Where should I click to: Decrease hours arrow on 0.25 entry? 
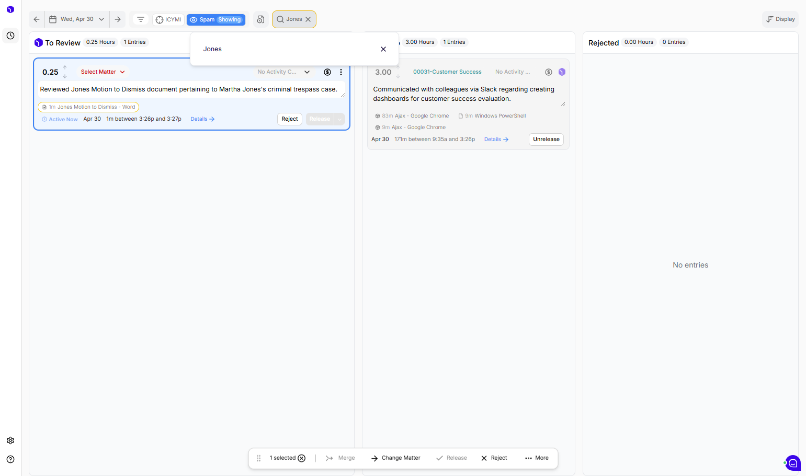[x=65, y=76]
